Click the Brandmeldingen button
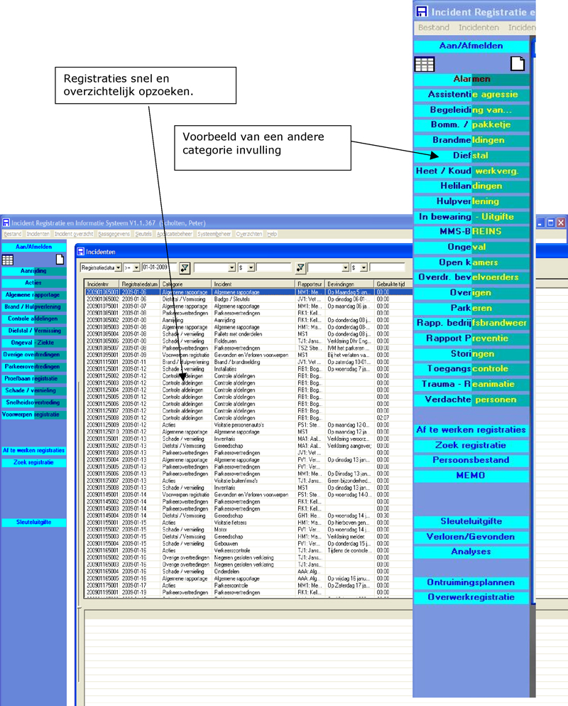This screenshot has width=568, height=706. (471, 140)
